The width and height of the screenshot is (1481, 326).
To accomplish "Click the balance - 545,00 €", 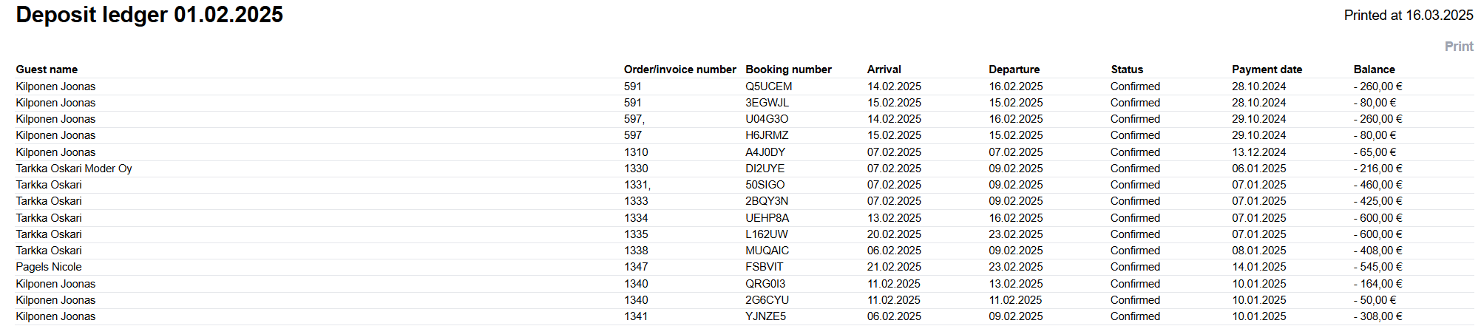I will [x=1377, y=267].
